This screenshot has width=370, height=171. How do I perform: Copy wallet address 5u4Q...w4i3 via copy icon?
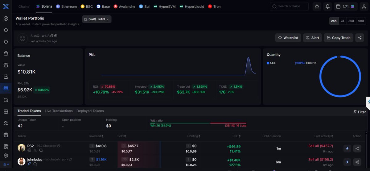[52, 36]
